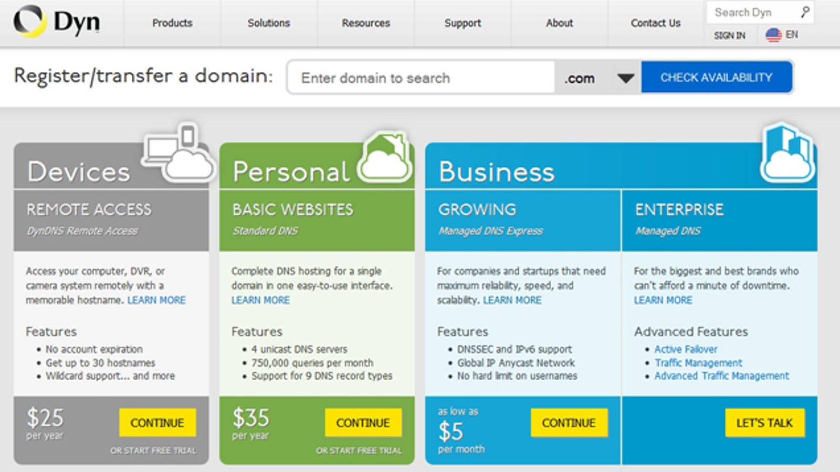
Task: Click the LET'S TALK button
Action: point(764,423)
